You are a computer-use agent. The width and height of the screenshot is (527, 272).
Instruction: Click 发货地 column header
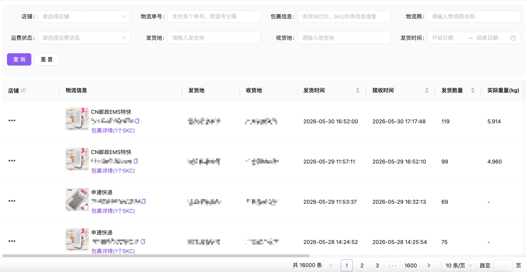pos(196,90)
